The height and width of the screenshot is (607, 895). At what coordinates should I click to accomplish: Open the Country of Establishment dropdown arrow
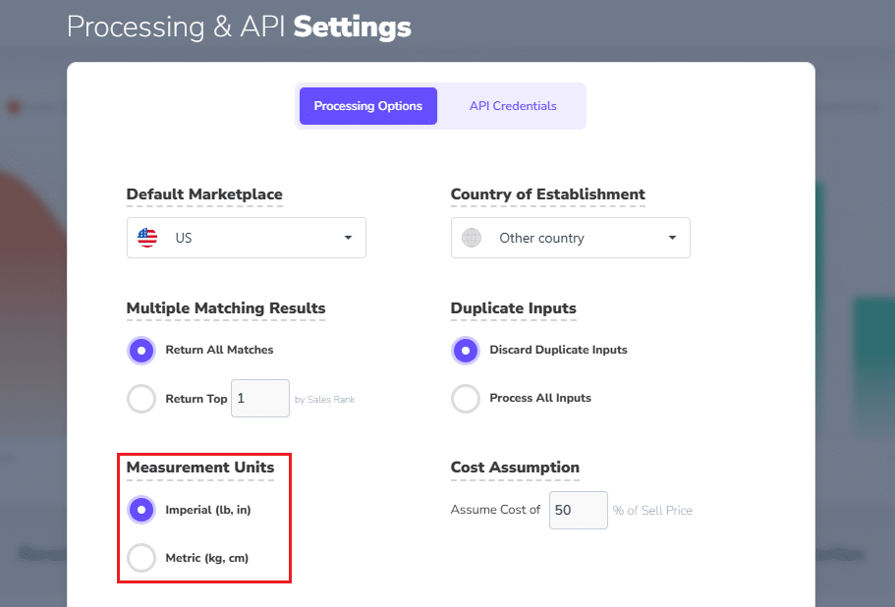pyautogui.click(x=672, y=238)
